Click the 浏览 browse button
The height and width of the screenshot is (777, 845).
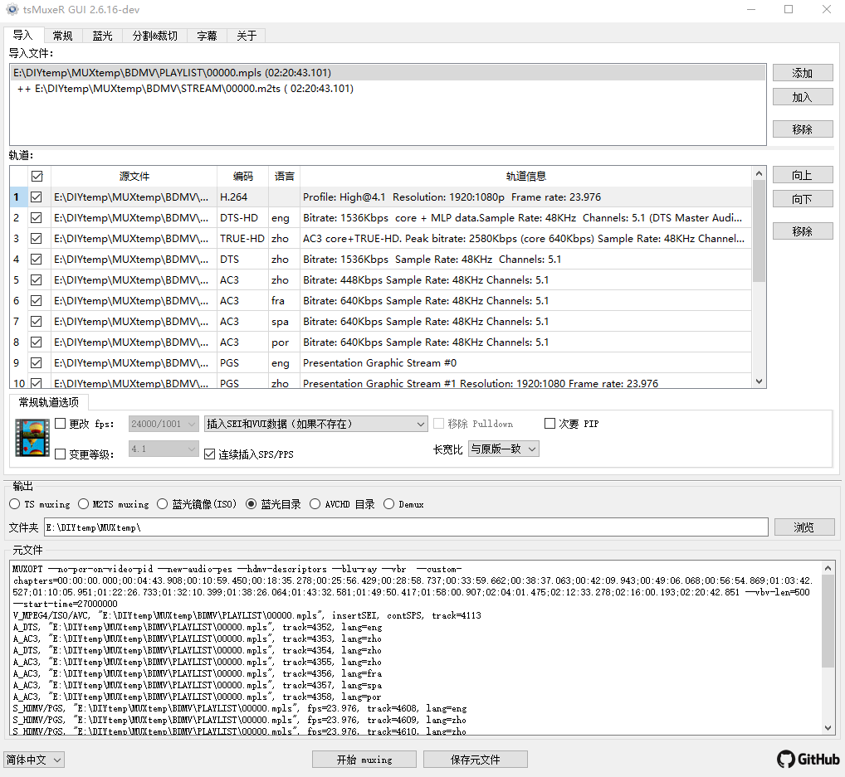(x=804, y=527)
